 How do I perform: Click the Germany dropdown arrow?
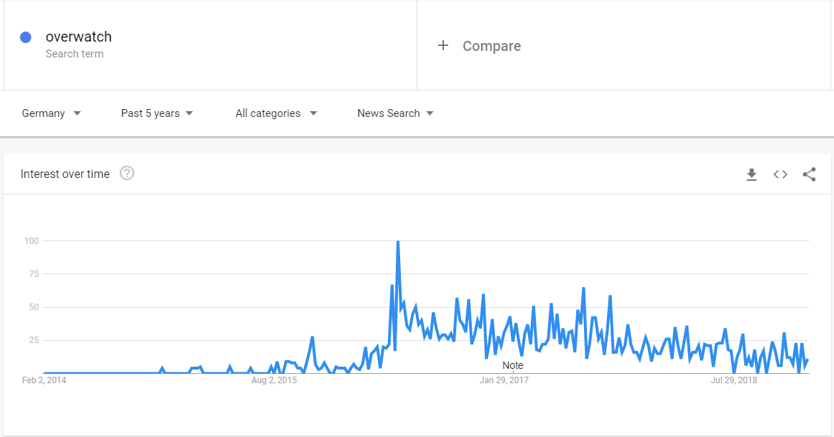(x=77, y=113)
